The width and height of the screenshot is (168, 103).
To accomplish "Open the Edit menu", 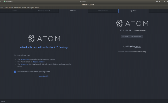I will click(6, 7).
